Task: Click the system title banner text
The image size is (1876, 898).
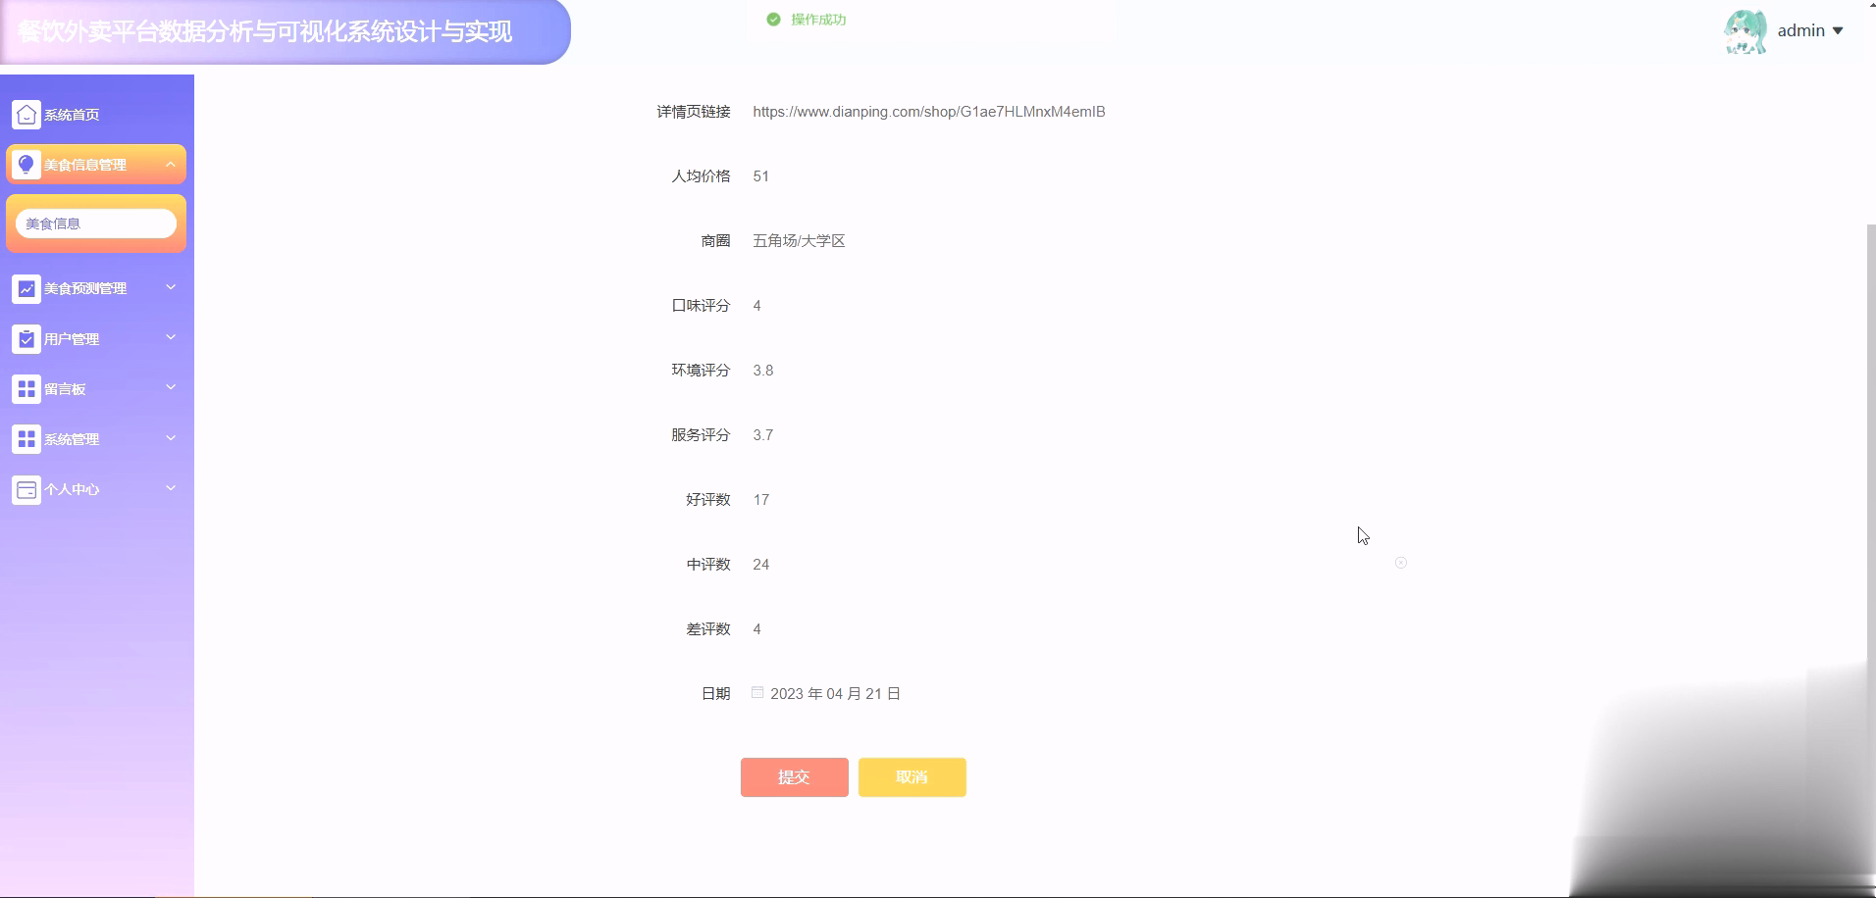Action: [265, 31]
